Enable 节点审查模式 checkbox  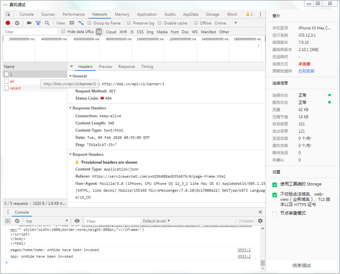275,214
